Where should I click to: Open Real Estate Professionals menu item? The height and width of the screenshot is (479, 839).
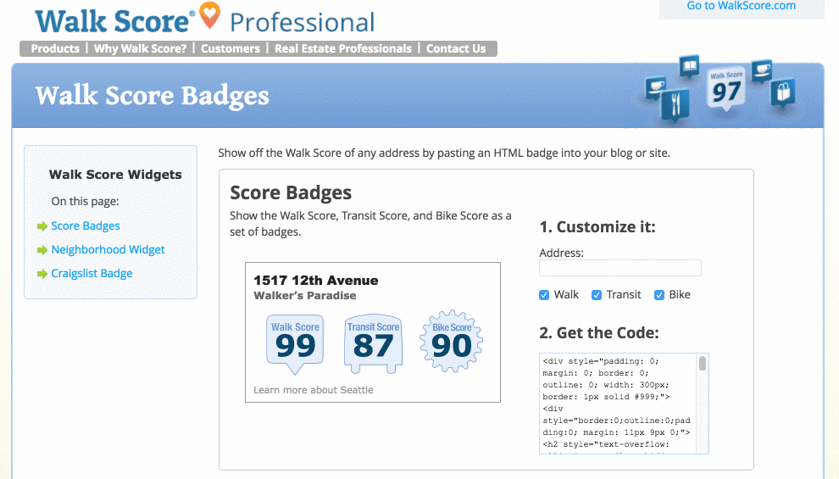point(343,48)
